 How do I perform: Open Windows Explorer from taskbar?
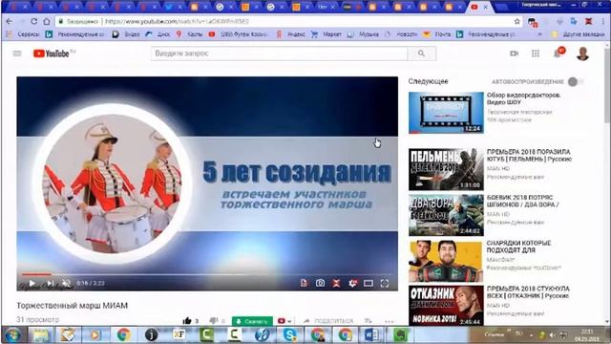(x=41, y=335)
